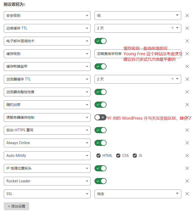The width and height of the screenshot is (196, 211).
Task: Uncheck the JS checkbox for Auto Minify
Action: (135, 156)
